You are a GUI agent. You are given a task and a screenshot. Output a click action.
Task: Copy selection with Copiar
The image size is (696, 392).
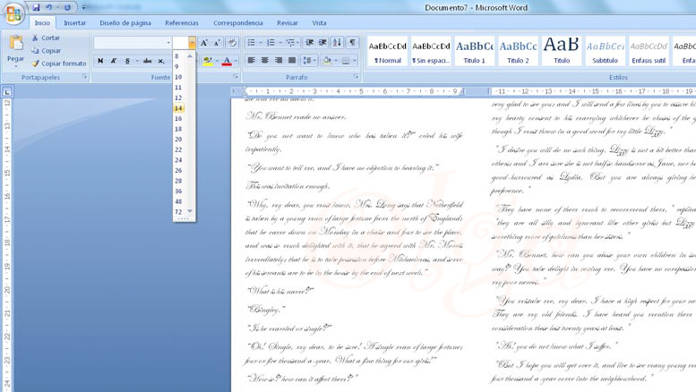click(46, 50)
